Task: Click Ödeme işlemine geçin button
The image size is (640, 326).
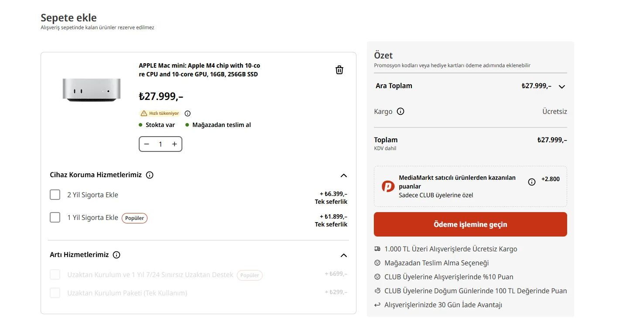Action: 470,224
